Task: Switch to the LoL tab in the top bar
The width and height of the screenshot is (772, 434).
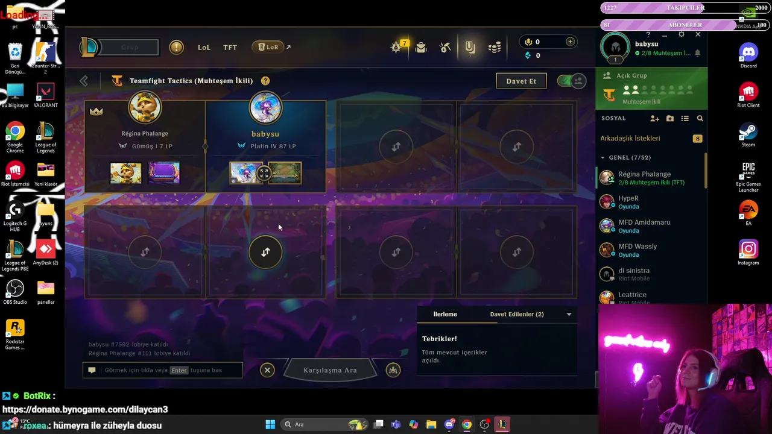Action: click(204, 47)
